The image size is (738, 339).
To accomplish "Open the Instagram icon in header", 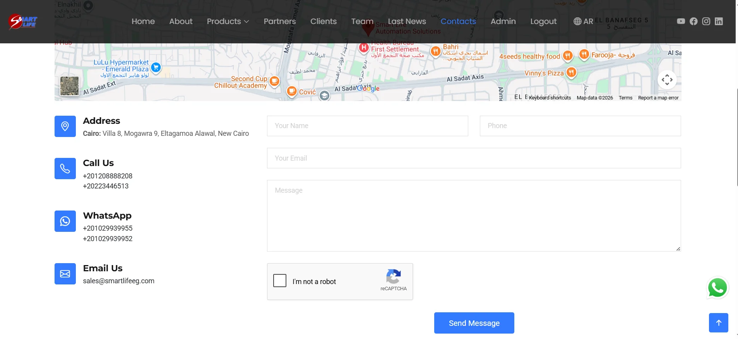I will (x=706, y=21).
